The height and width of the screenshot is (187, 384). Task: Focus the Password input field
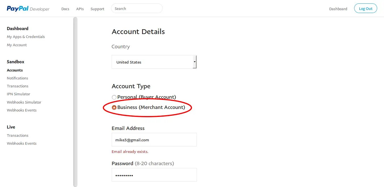(x=154, y=175)
